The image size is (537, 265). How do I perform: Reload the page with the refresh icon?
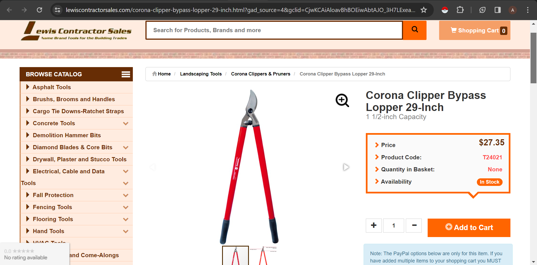point(39,10)
